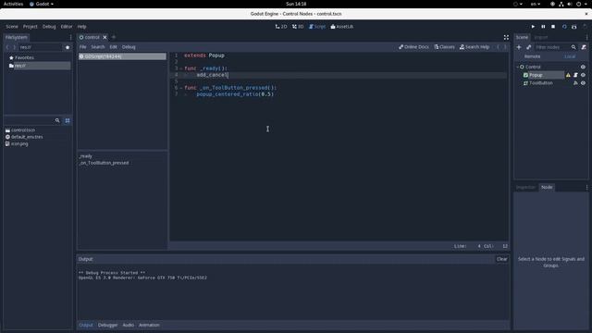Open the Animation bottom panel

[x=149, y=325]
